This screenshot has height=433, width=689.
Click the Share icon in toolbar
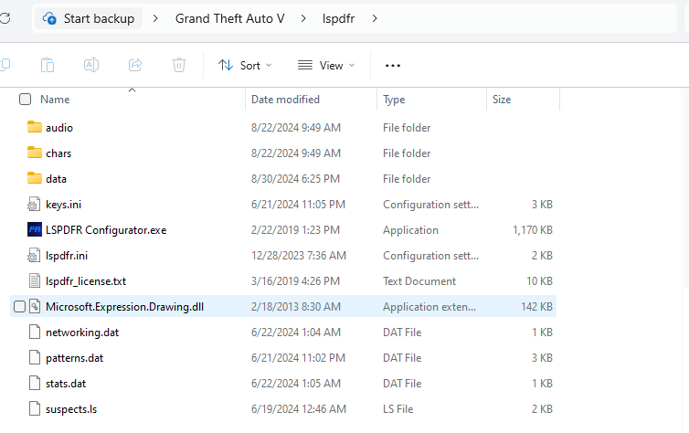tap(135, 65)
